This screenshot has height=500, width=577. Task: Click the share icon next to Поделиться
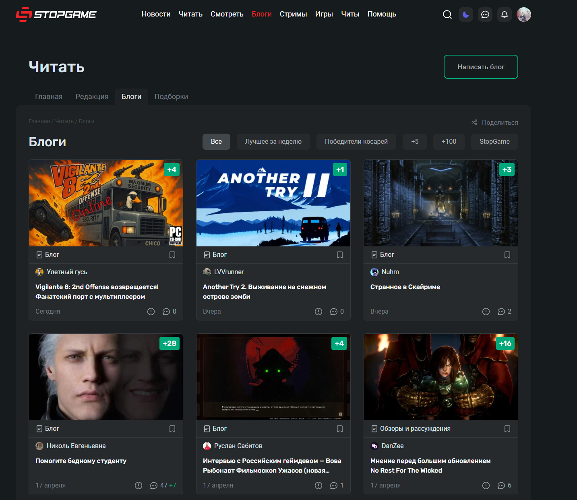click(x=474, y=122)
